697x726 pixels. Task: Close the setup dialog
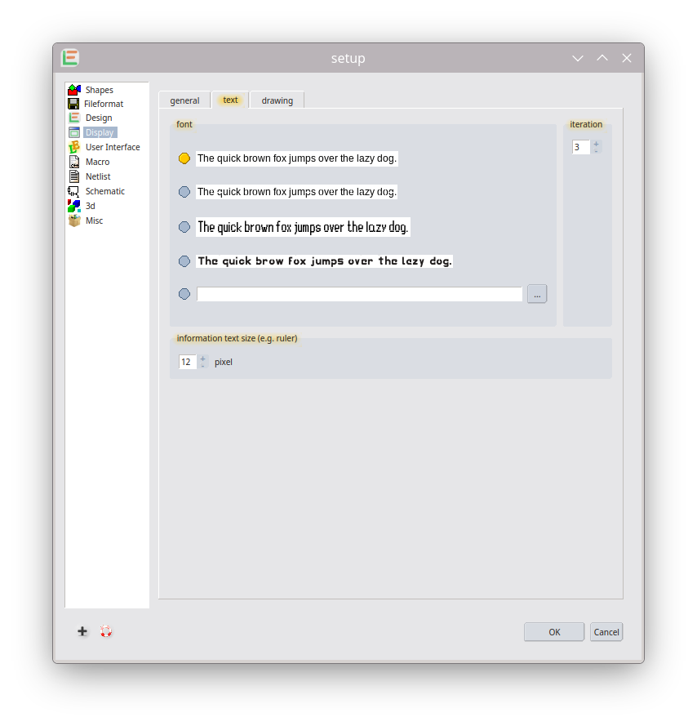(x=627, y=58)
